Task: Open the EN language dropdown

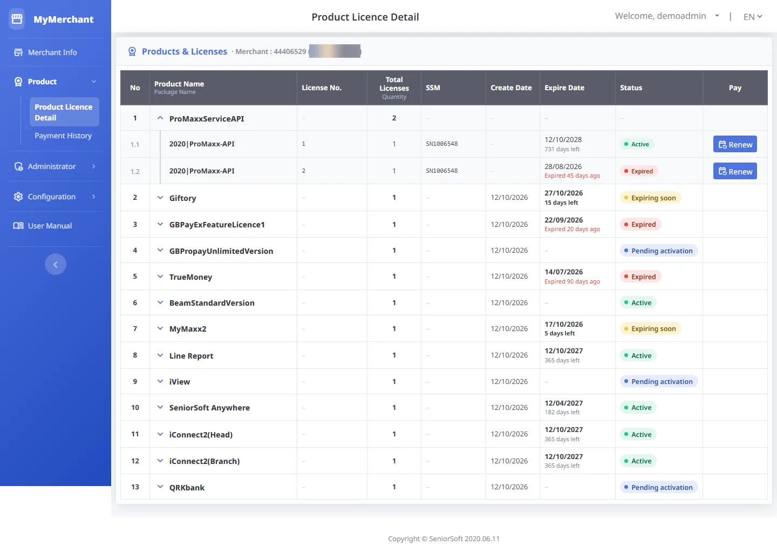Action: (753, 17)
